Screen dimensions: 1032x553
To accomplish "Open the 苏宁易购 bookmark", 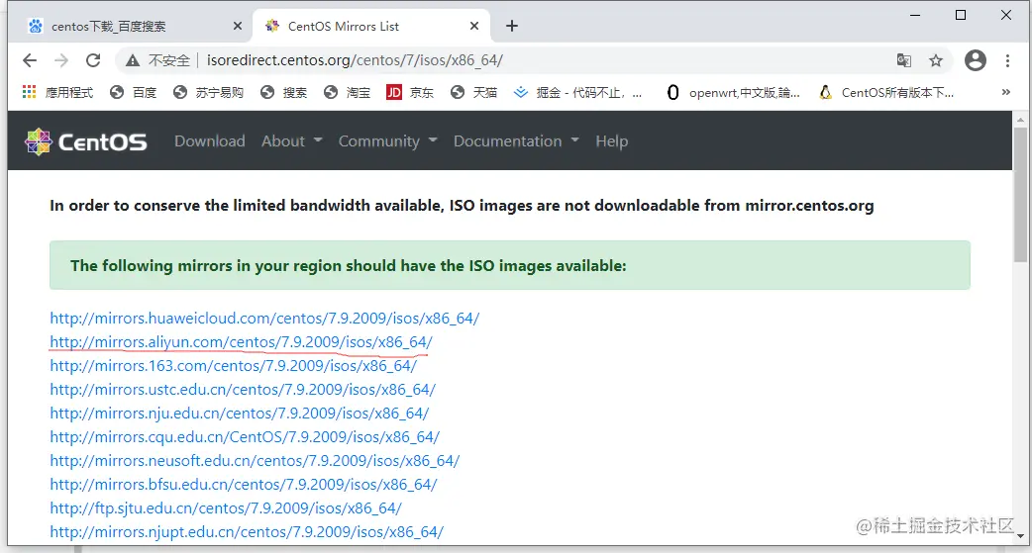I will (x=209, y=93).
